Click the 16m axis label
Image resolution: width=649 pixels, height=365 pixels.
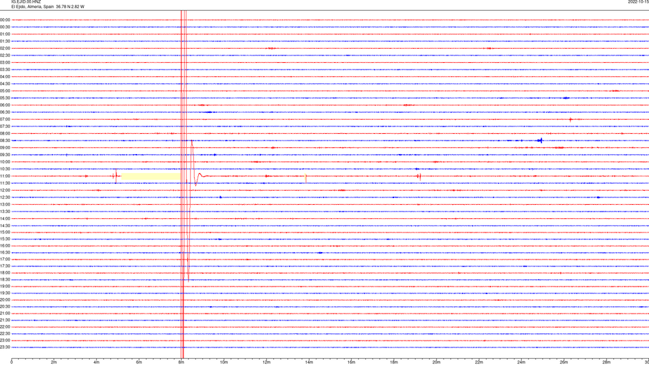(x=352, y=362)
